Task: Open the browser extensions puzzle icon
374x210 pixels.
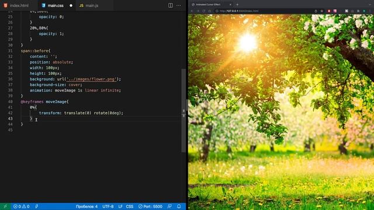Action: 358,11
